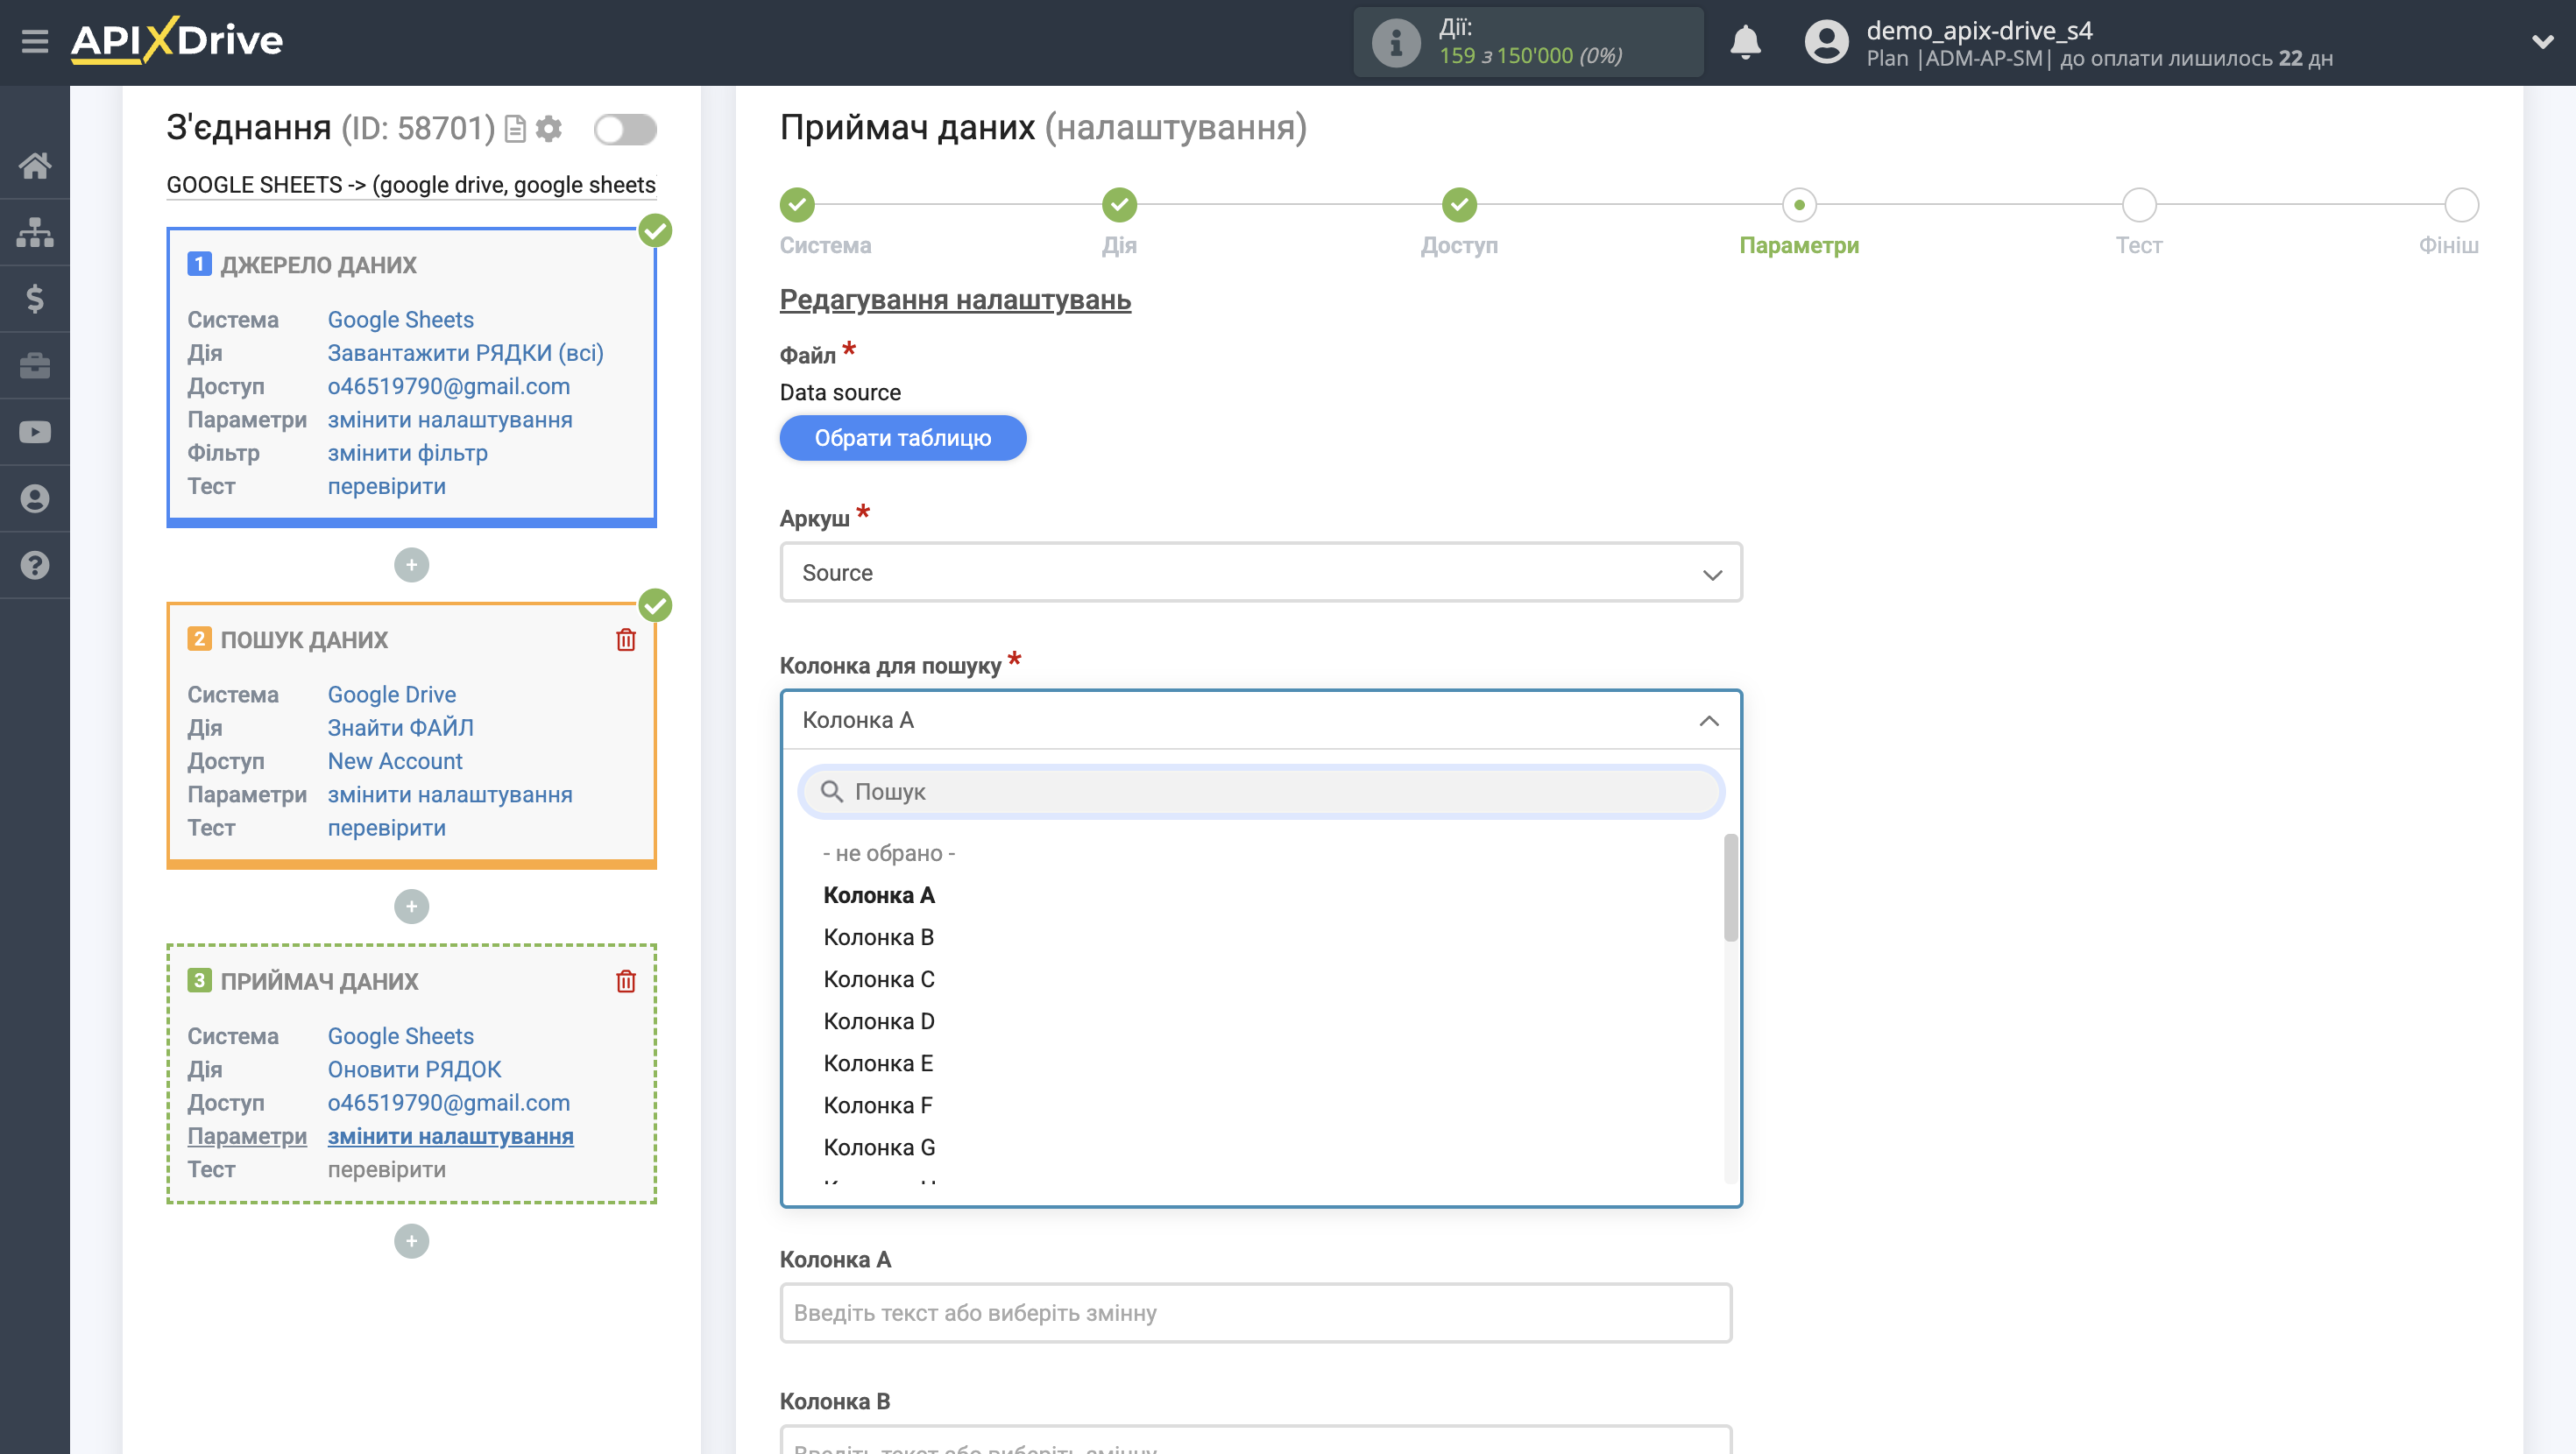Select Колонка B option
This screenshot has height=1454, width=2576.
pyautogui.click(x=879, y=937)
